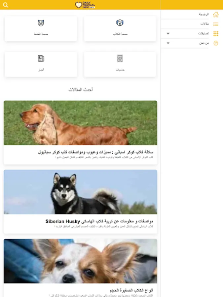Click the articles list icon in the sidebar
This screenshot has width=223, height=297.
[x=216, y=24]
